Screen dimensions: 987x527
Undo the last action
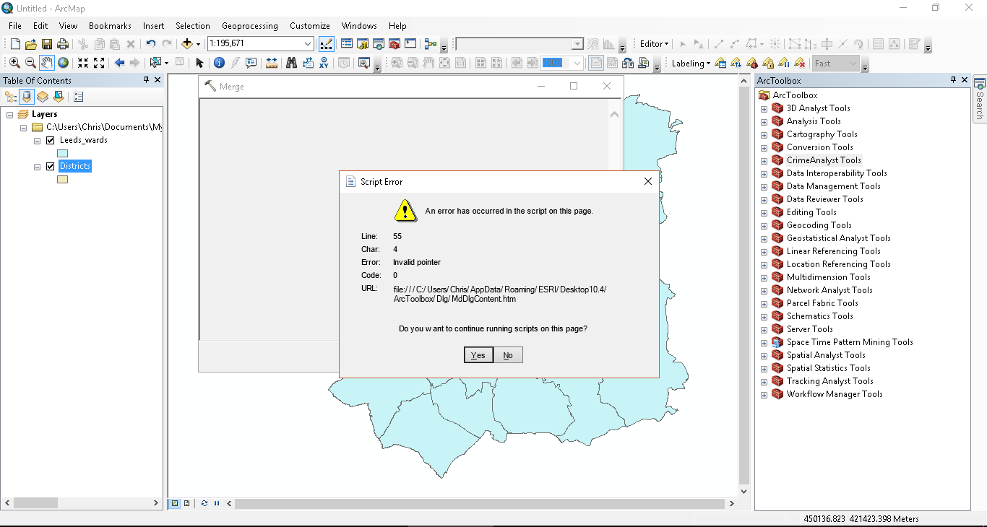point(150,44)
